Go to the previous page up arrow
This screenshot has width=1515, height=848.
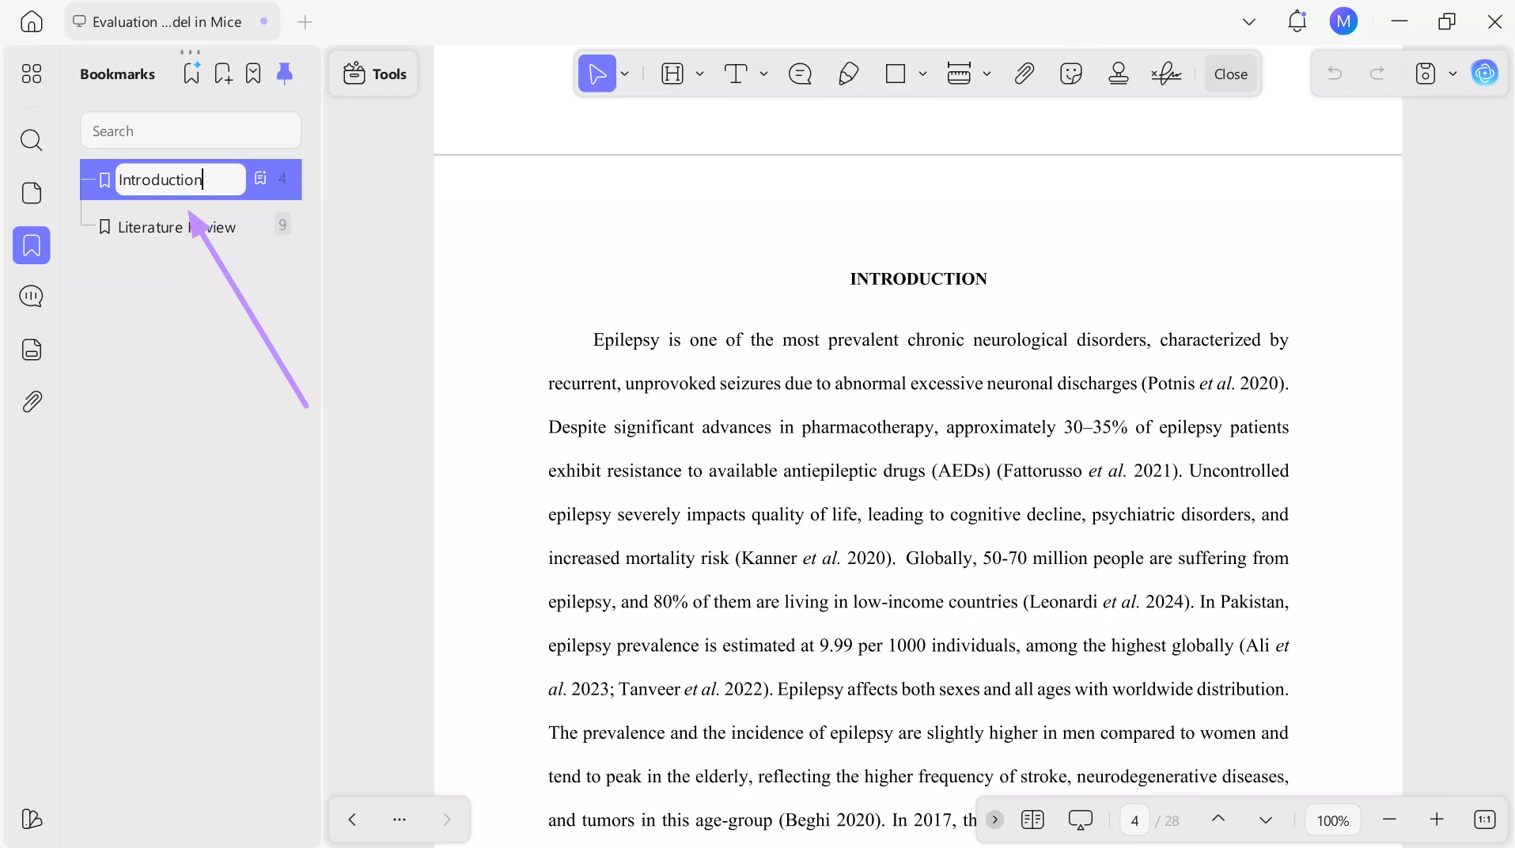coord(1218,819)
